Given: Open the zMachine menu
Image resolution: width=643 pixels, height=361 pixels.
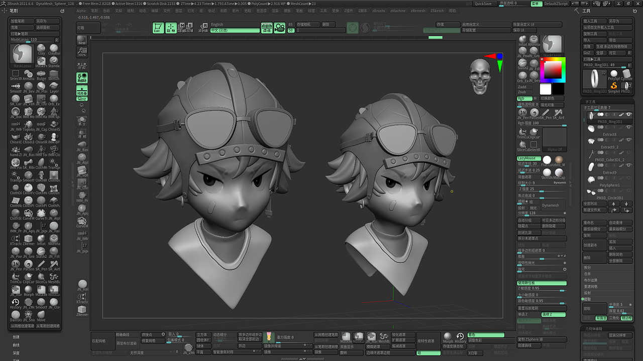Looking at the screenshot, I should (398, 11).
